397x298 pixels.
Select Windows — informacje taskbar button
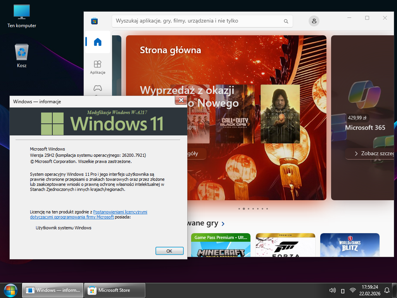click(x=53, y=290)
